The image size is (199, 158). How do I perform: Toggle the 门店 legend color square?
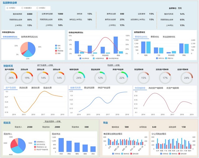[56, 48]
